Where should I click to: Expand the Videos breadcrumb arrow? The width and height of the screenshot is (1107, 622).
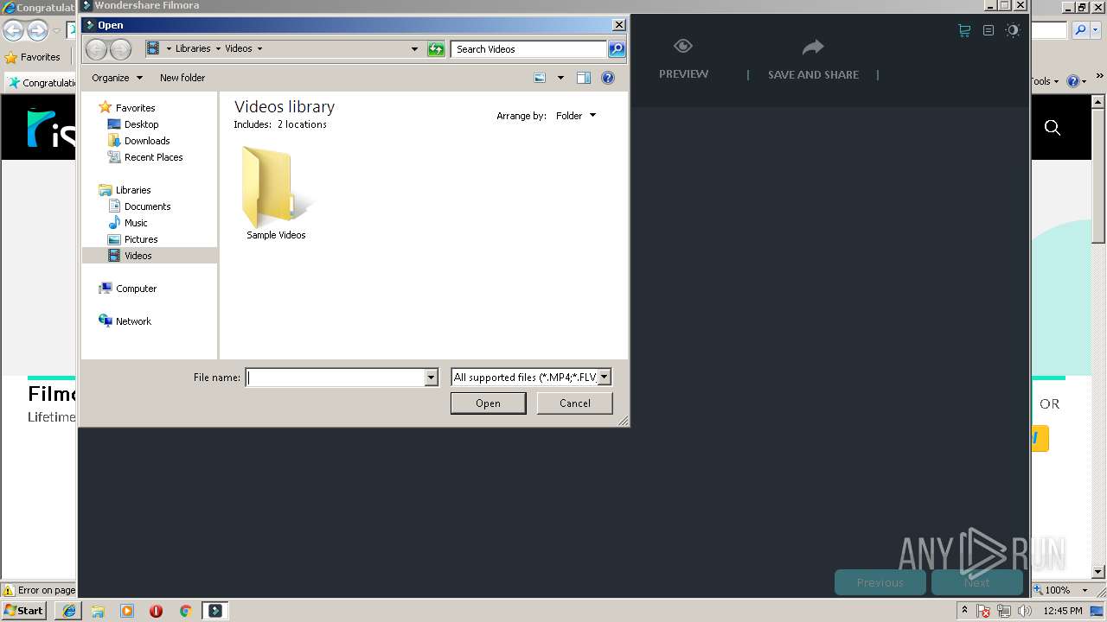coord(259,48)
